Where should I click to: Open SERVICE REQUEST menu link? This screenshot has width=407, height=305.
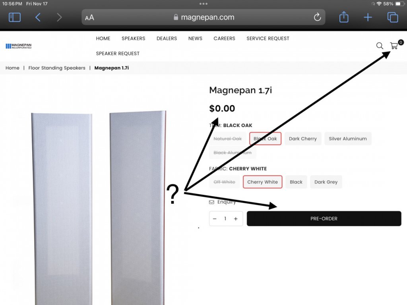point(267,39)
